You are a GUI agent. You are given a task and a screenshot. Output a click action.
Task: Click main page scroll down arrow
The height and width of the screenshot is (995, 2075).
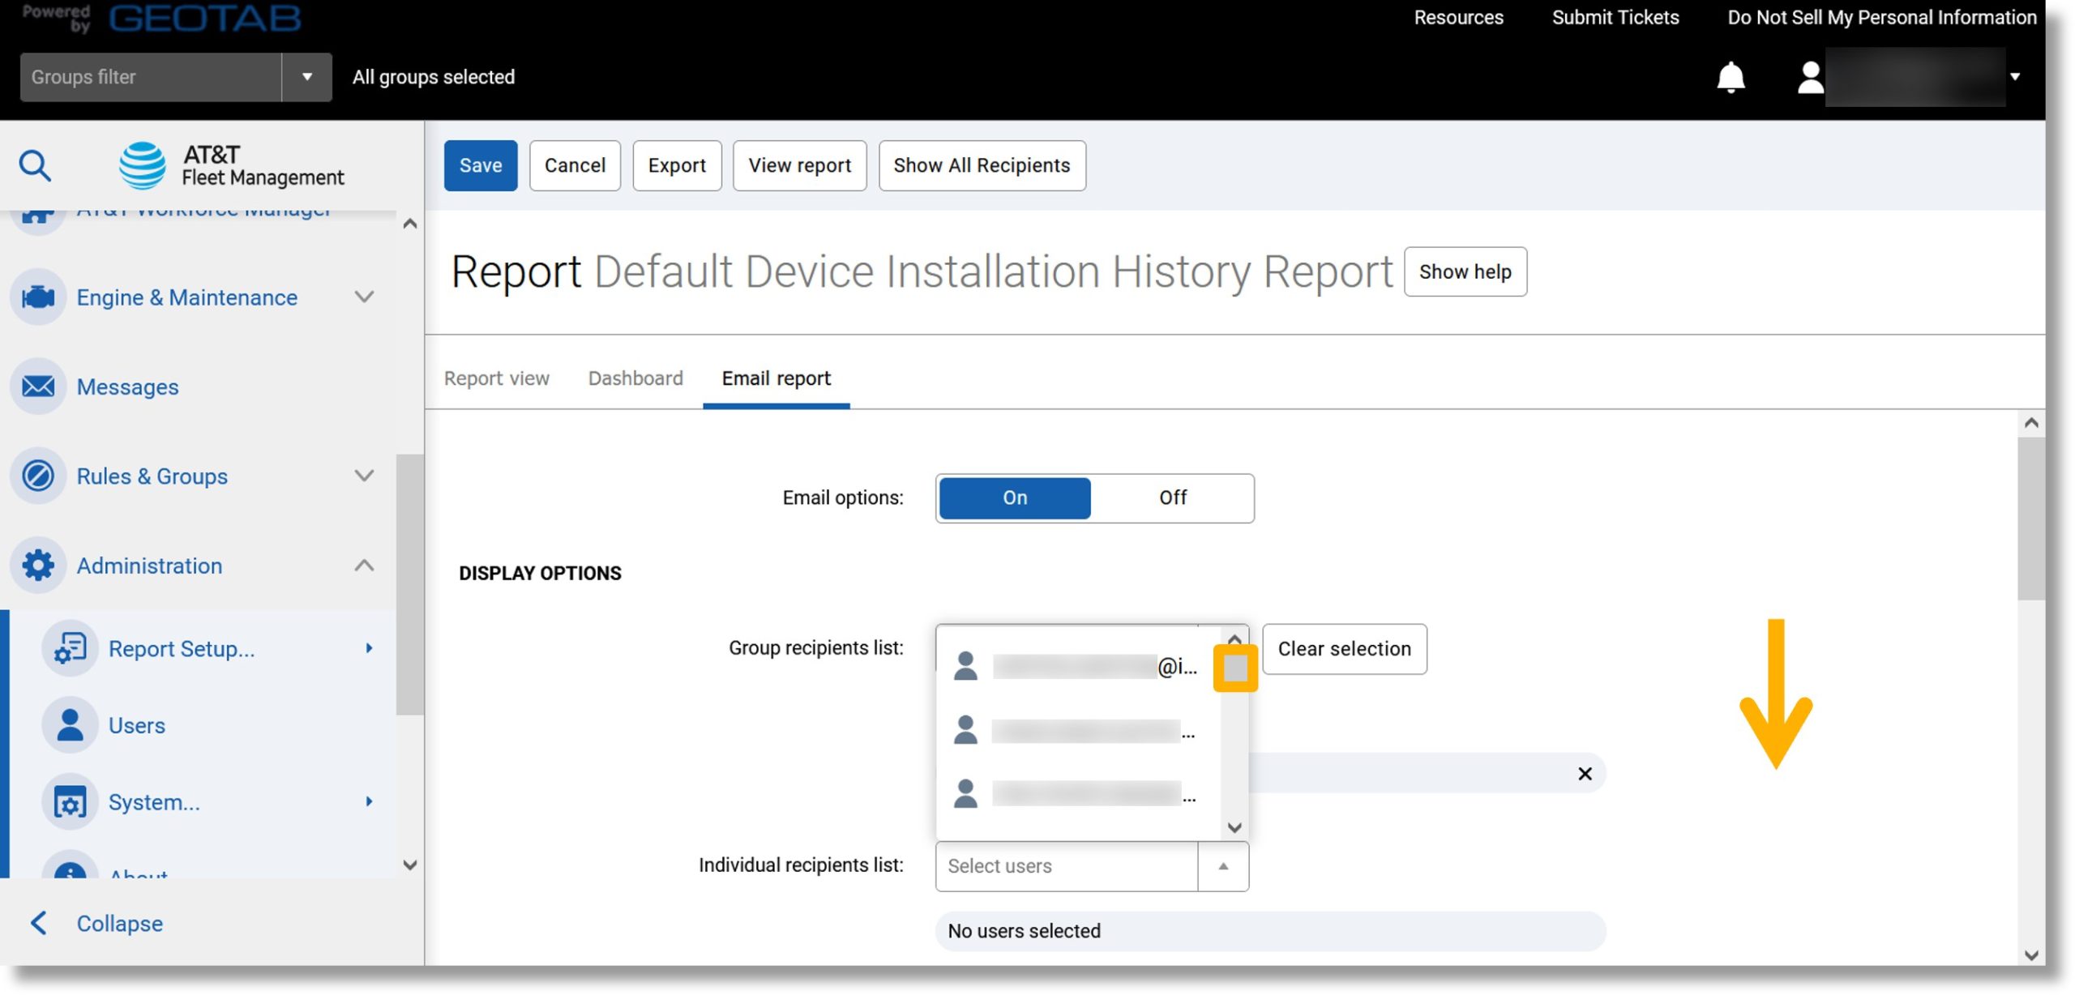tap(2030, 954)
